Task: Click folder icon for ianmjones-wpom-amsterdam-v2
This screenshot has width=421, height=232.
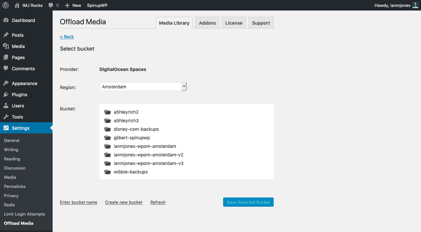Action: pyautogui.click(x=107, y=155)
